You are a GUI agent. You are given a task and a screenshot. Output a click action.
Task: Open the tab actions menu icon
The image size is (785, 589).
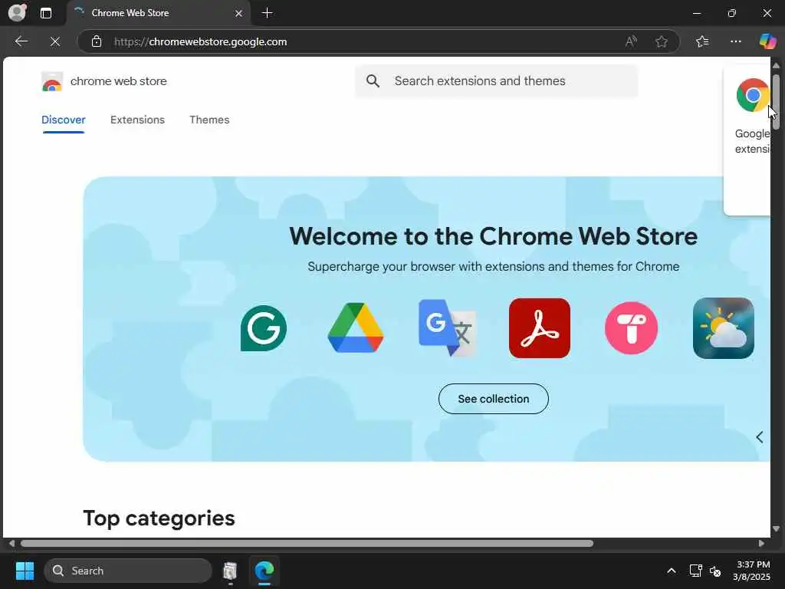(45, 13)
